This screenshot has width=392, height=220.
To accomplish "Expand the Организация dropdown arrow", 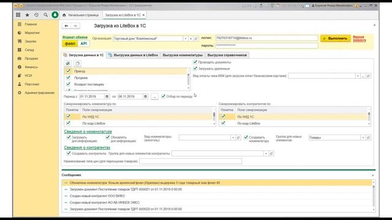I will 186,38.
